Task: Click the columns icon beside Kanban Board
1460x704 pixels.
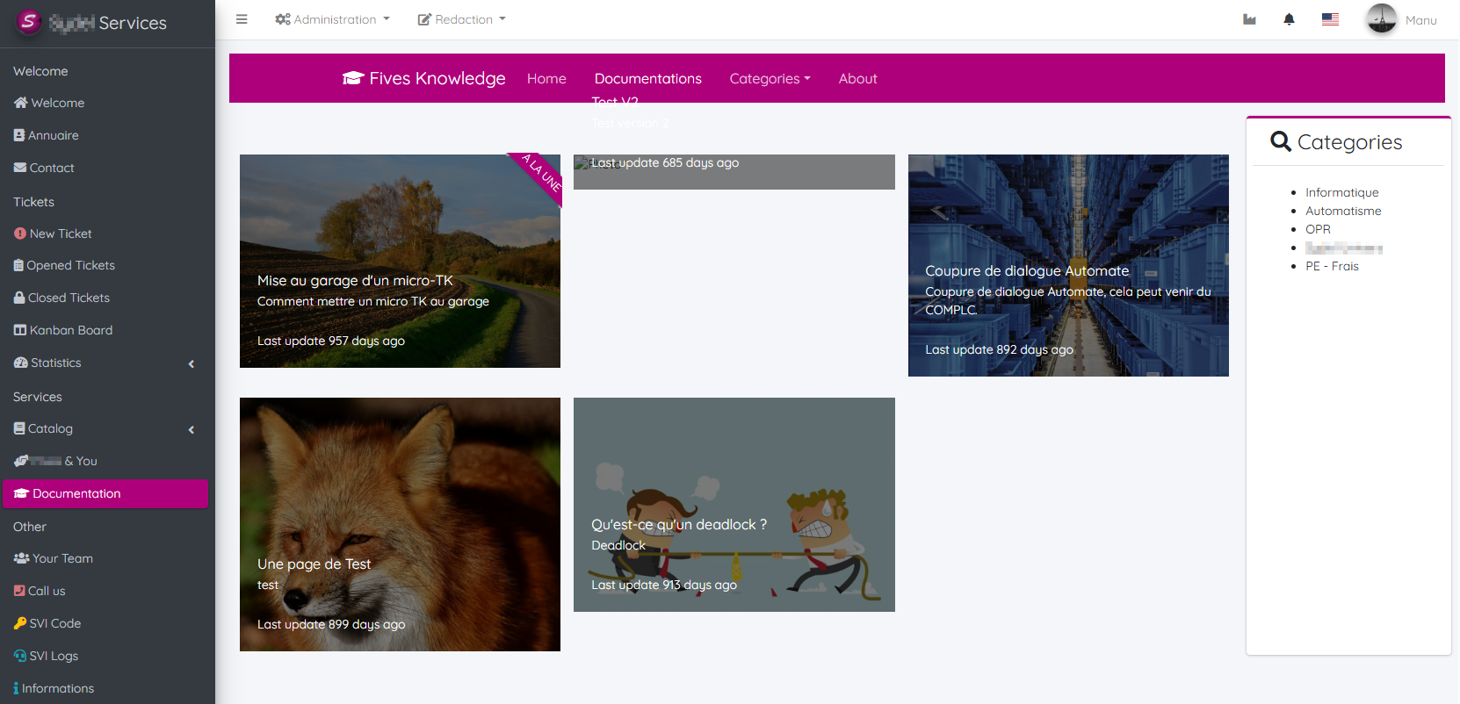Action: point(20,330)
